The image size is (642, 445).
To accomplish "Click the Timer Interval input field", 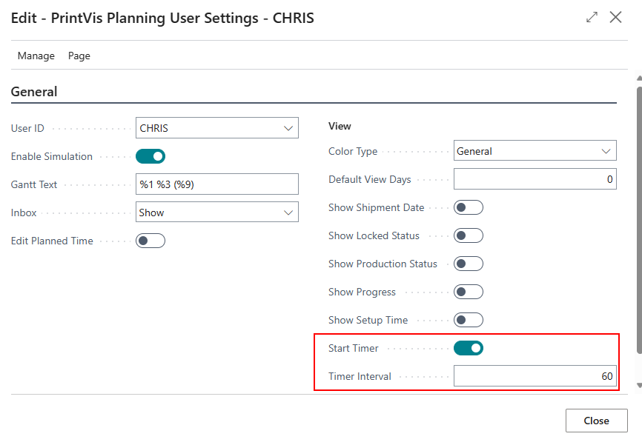I will [535, 376].
